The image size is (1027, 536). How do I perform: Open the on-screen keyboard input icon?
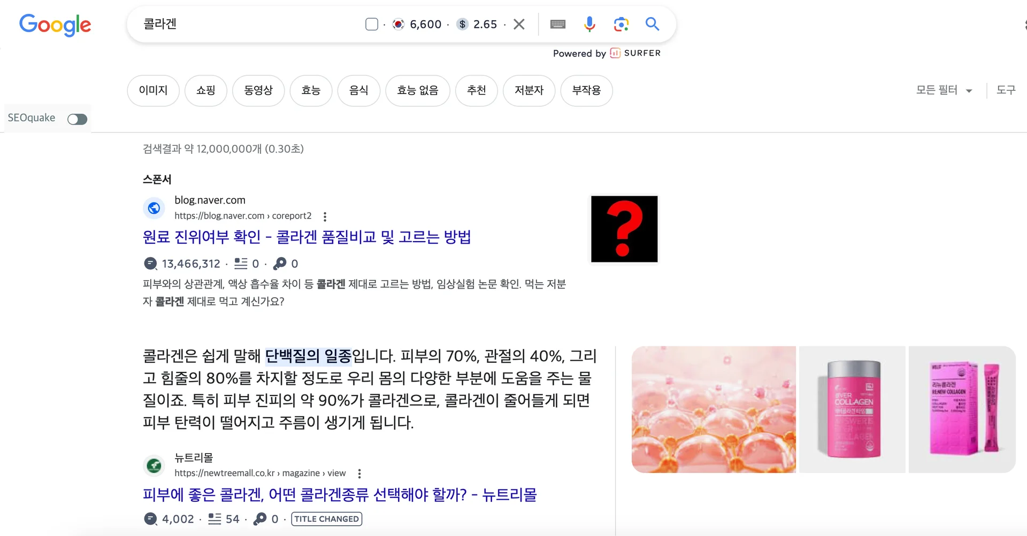coord(557,24)
